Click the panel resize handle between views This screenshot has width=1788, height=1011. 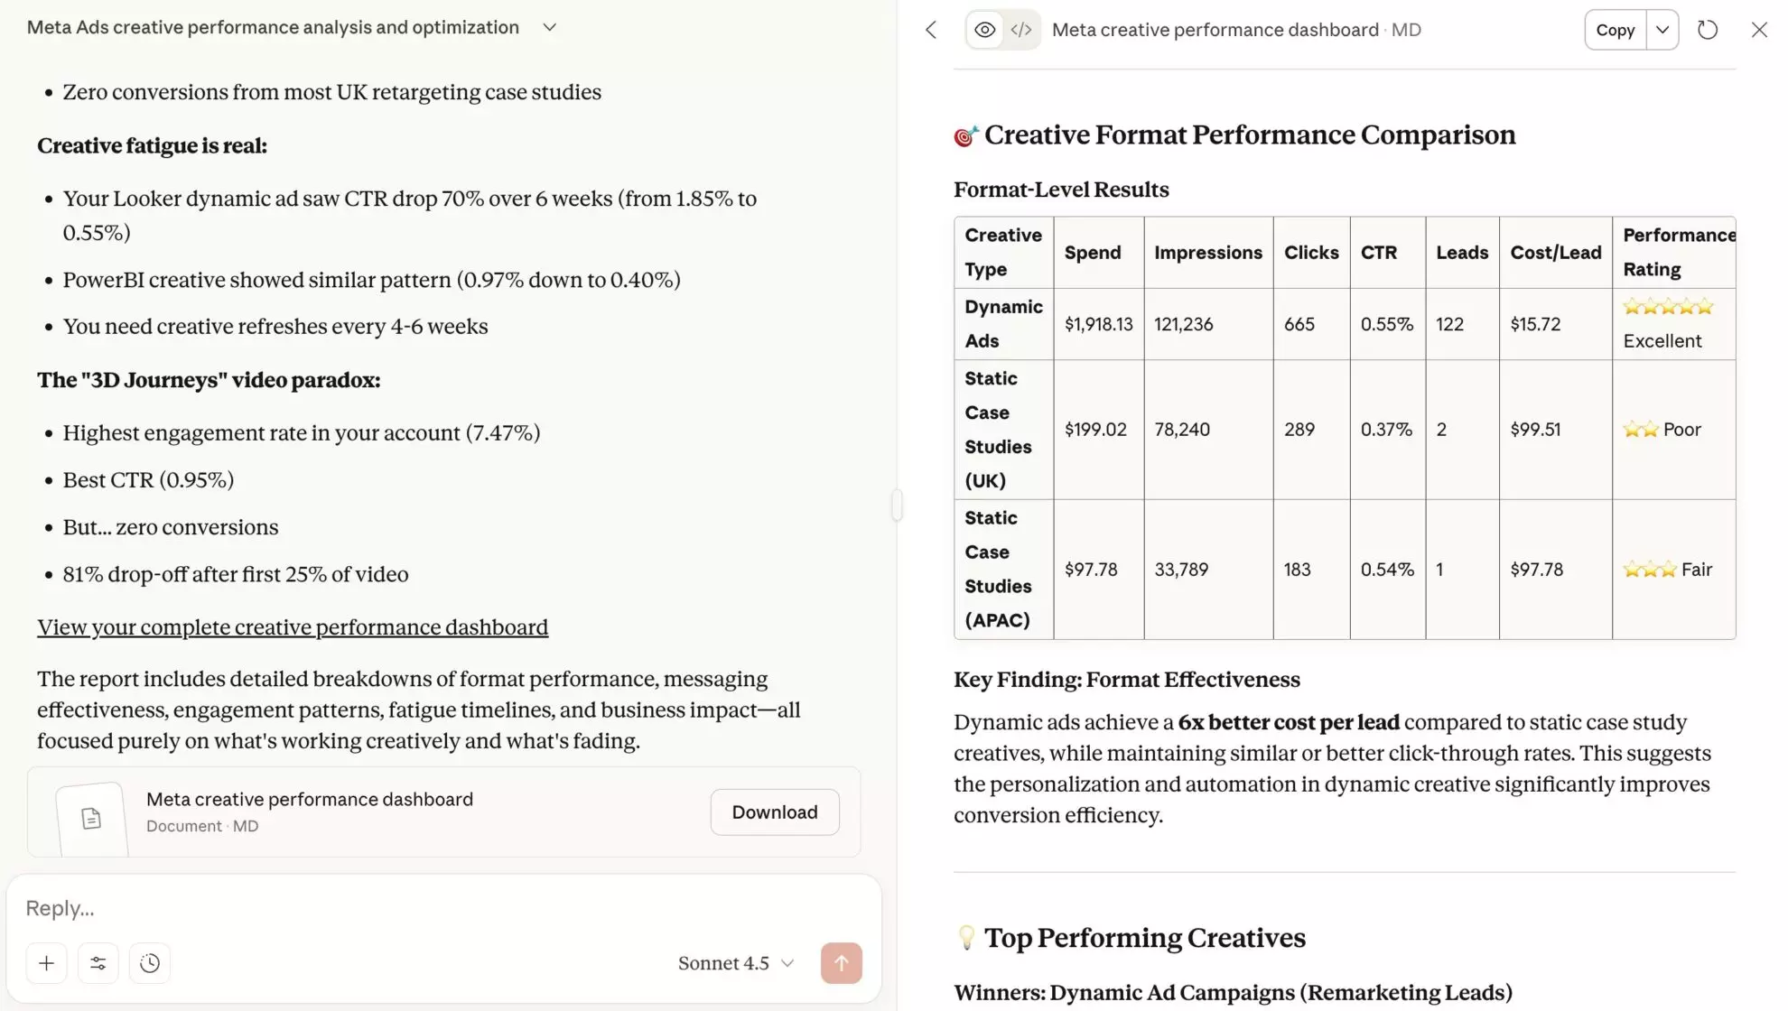click(897, 505)
